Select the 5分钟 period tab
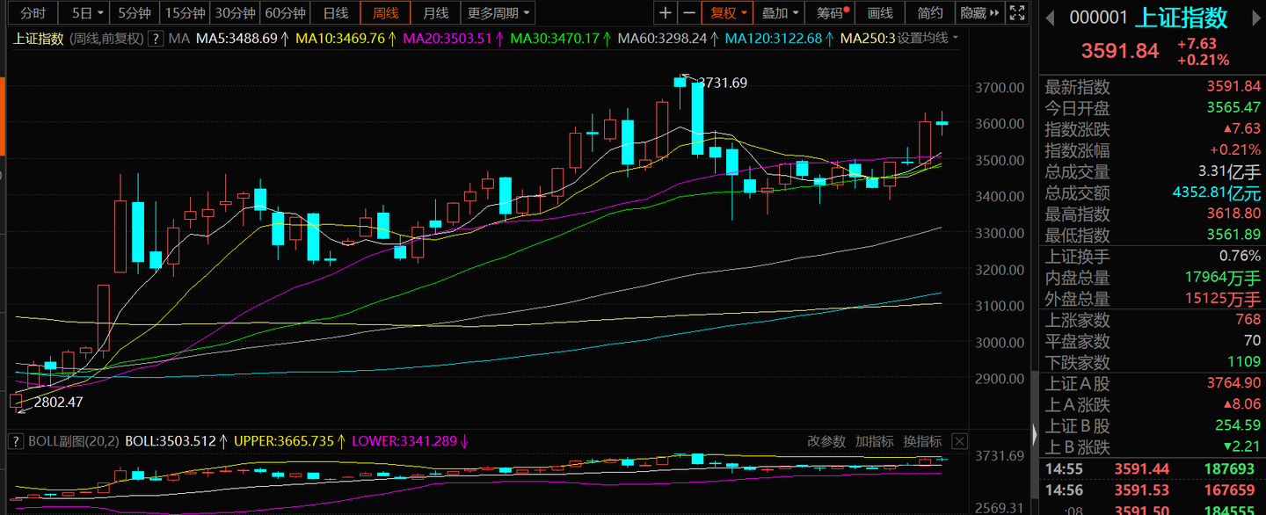This screenshot has height=515, width=1266. (135, 13)
